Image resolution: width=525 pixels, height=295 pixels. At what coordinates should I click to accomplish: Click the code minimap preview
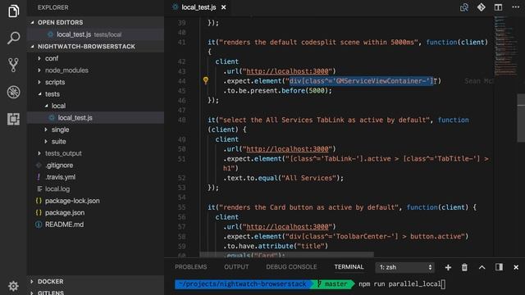[505, 46]
